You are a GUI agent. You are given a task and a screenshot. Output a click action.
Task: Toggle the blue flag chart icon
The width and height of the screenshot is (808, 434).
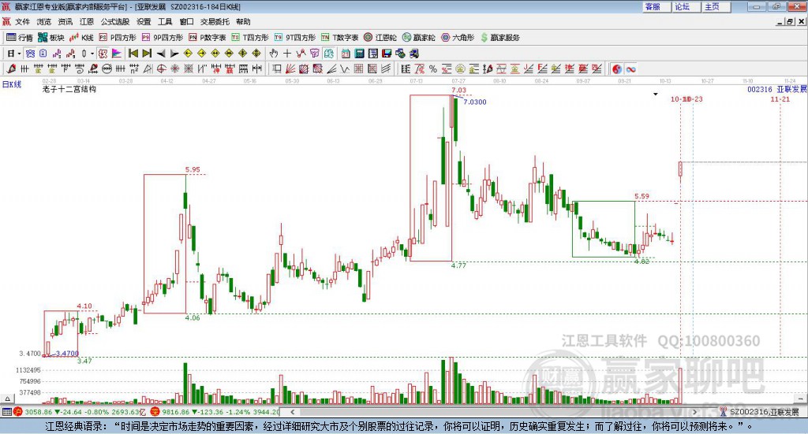coord(117,54)
